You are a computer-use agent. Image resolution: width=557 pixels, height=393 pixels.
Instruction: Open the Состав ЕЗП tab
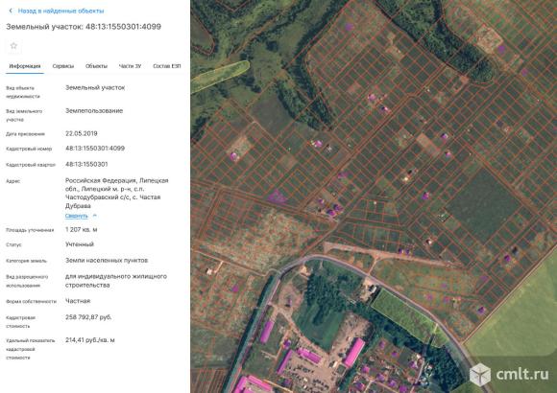(x=167, y=66)
